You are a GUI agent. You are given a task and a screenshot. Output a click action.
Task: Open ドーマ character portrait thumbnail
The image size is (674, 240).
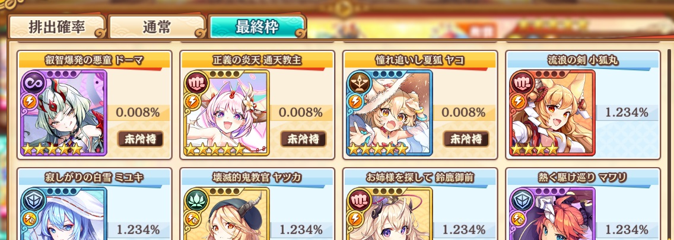(63, 113)
